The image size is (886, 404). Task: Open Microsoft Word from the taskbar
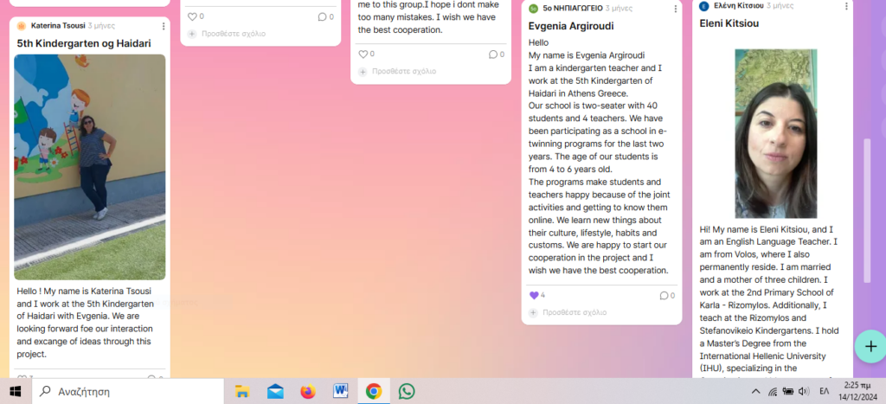(x=340, y=391)
